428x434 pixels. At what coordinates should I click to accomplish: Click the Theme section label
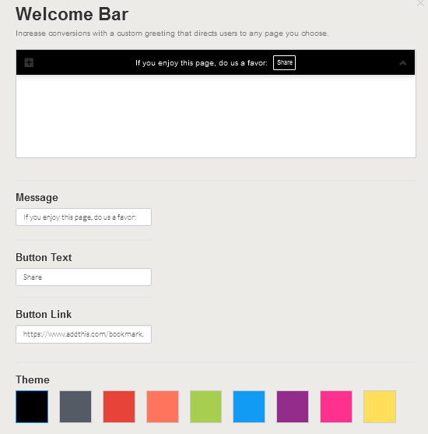click(x=33, y=379)
